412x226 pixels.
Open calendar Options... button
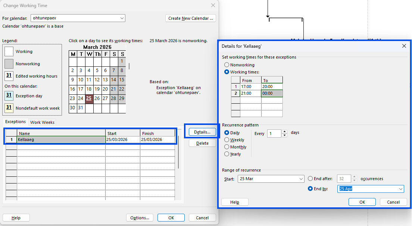point(140,218)
